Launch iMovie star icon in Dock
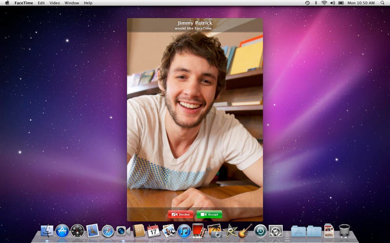 point(230,231)
